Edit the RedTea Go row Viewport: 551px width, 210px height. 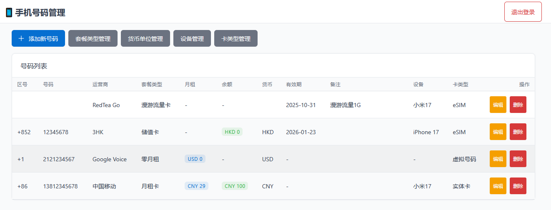(498, 105)
